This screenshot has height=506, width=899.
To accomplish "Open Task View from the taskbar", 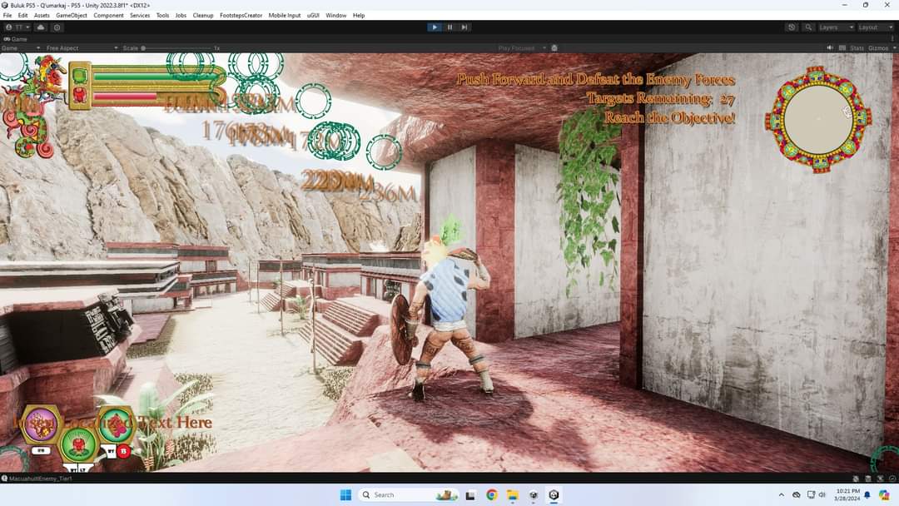I will tap(470, 495).
